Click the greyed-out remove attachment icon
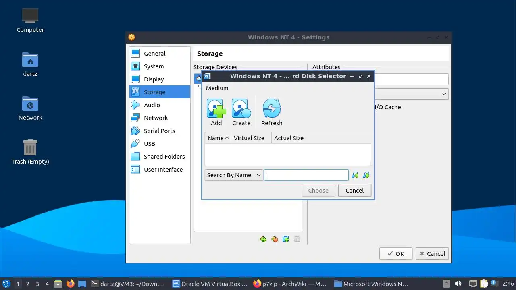This screenshot has width=516, height=290. coord(297,239)
